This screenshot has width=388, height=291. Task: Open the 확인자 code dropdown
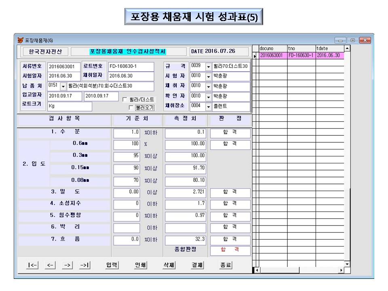pos(209,97)
